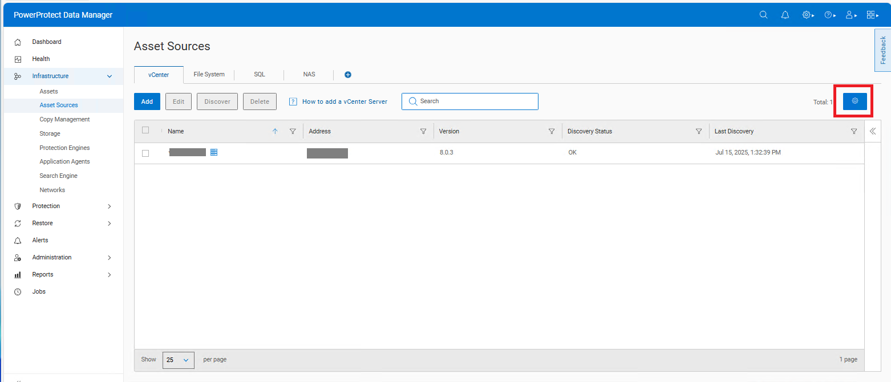Filter the Address column
891x382 pixels.
[423, 131]
